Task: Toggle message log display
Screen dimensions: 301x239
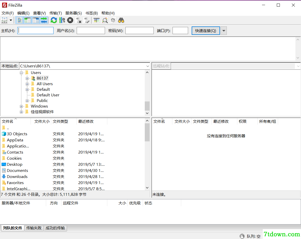Action: [x=19, y=20]
